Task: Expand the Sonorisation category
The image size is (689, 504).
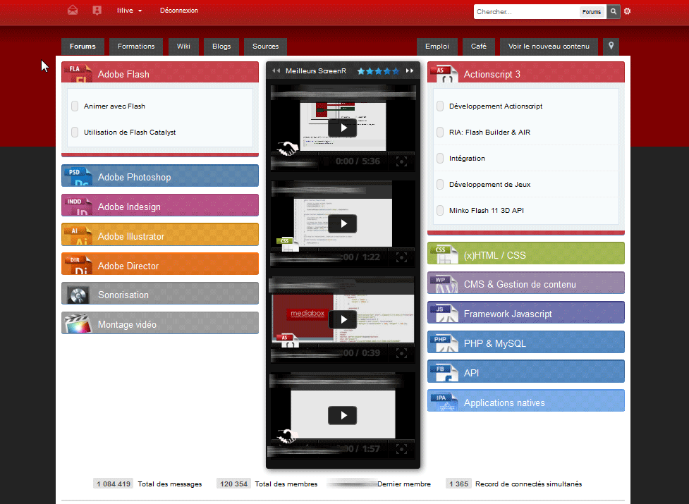Action: click(160, 293)
